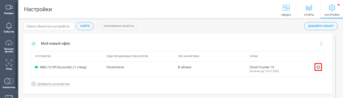
Task: Open the three-dot menu for Мой новый офис
Action: [321, 44]
